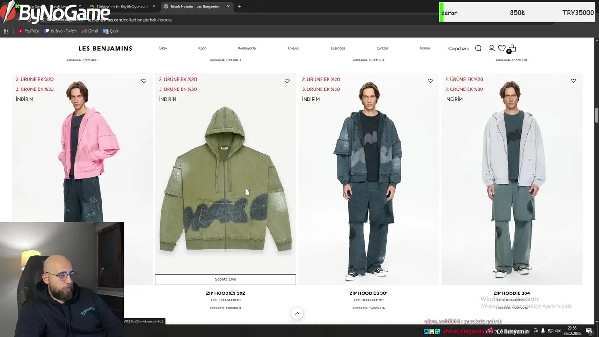Open the taskbar clock showing 22:56

tap(572, 330)
